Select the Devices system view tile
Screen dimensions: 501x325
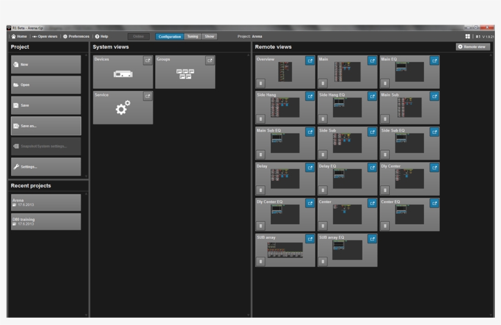(123, 72)
